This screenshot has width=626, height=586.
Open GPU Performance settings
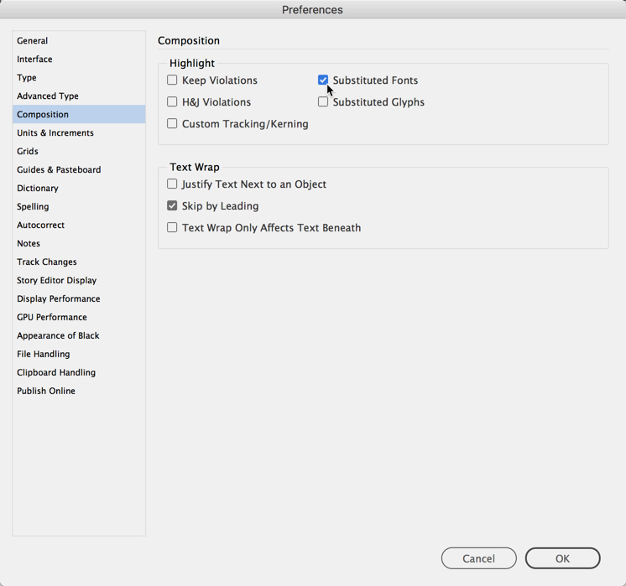pos(52,317)
